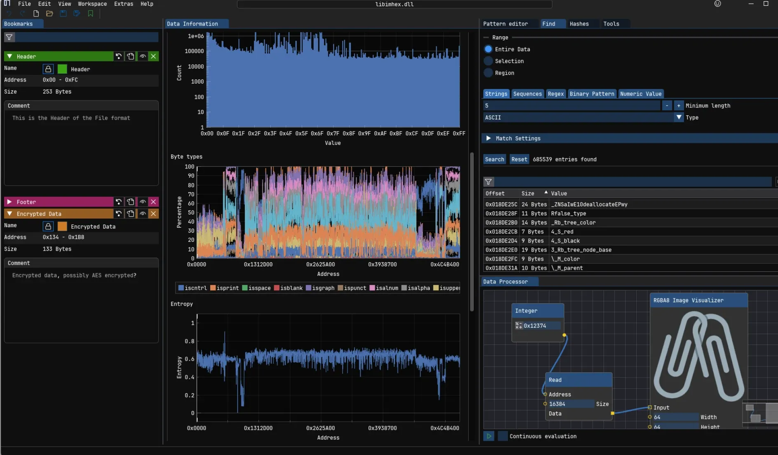The height and width of the screenshot is (455, 778).
Task: Toggle visibility of the Footer bookmark
Action: (x=143, y=202)
